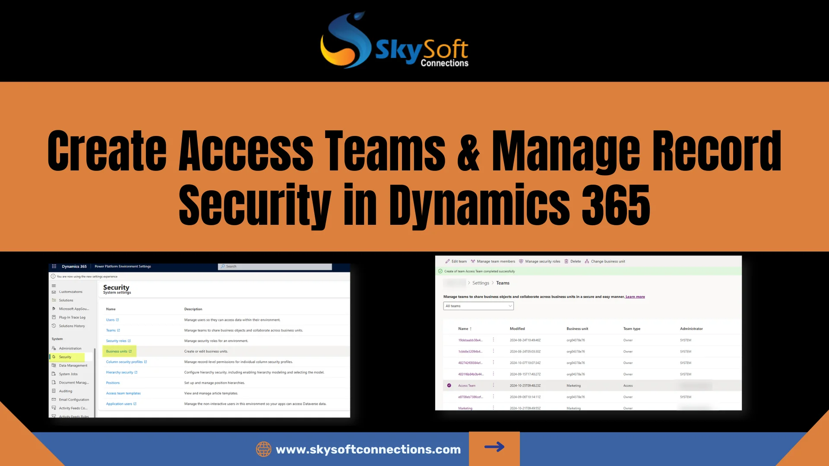Click the Solutions History clock icon
The width and height of the screenshot is (829, 466).
tap(54, 326)
